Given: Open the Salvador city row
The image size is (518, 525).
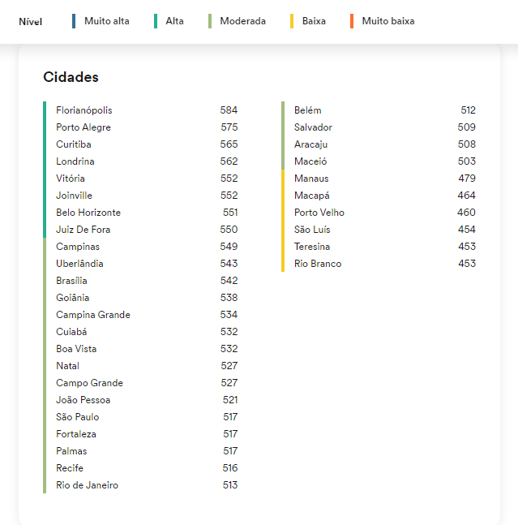Looking at the screenshot, I should tap(313, 127).
